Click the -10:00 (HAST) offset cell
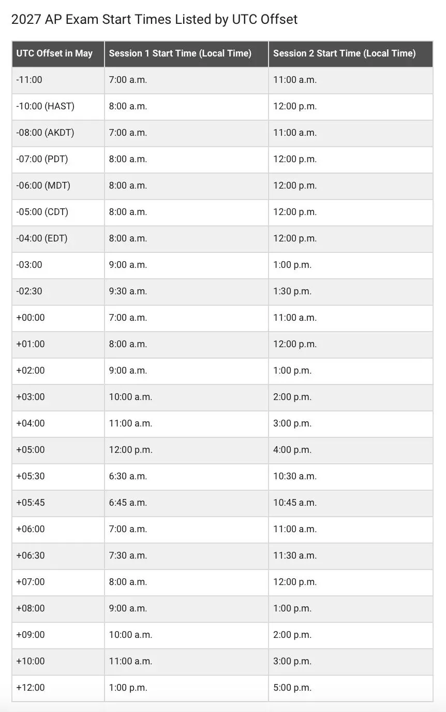Viewport: 446px width, 712px height. tap(58, 107)
